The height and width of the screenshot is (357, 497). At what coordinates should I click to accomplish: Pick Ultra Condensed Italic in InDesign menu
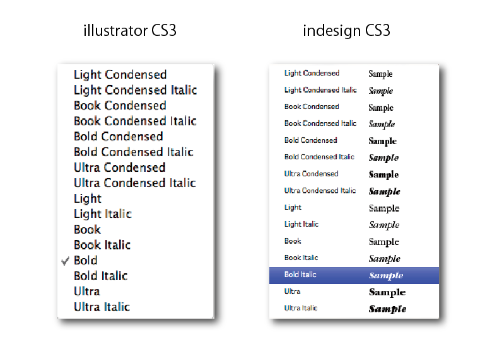click(x=320, y=191)
